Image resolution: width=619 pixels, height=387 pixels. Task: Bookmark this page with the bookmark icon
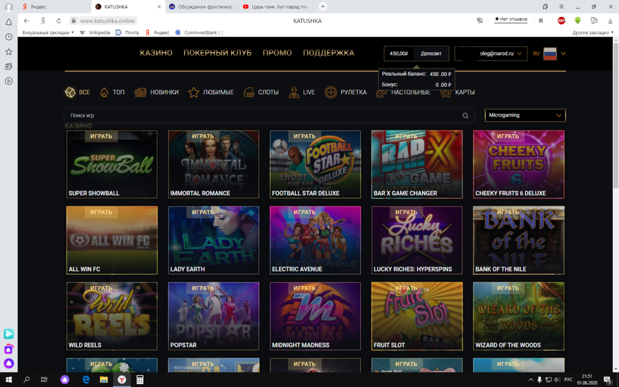[541, 21]
